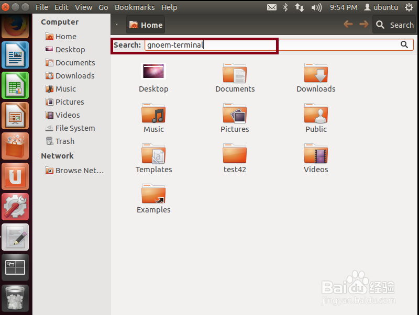Viewport: 419px width, 315px height.
Task: Click the magnifier icon inside search field
Action: click(404, 44)
